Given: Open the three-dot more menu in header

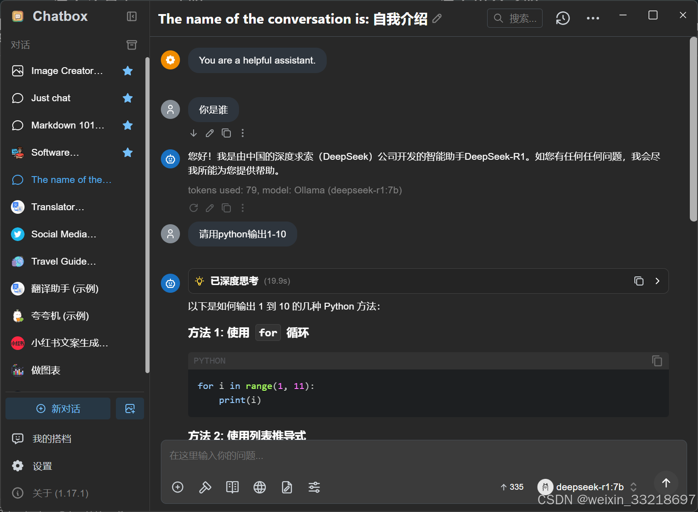Looking at the screenshot, I should pyautogui.click(x=593, y=18).
